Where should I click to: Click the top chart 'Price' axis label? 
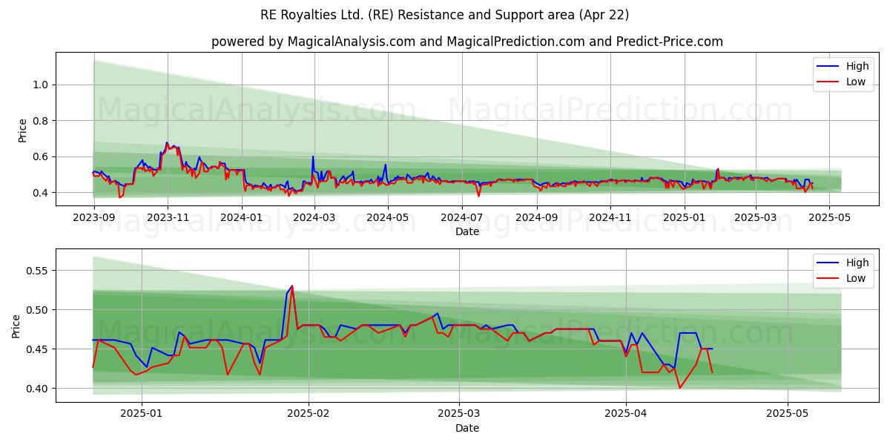(22, 130)
